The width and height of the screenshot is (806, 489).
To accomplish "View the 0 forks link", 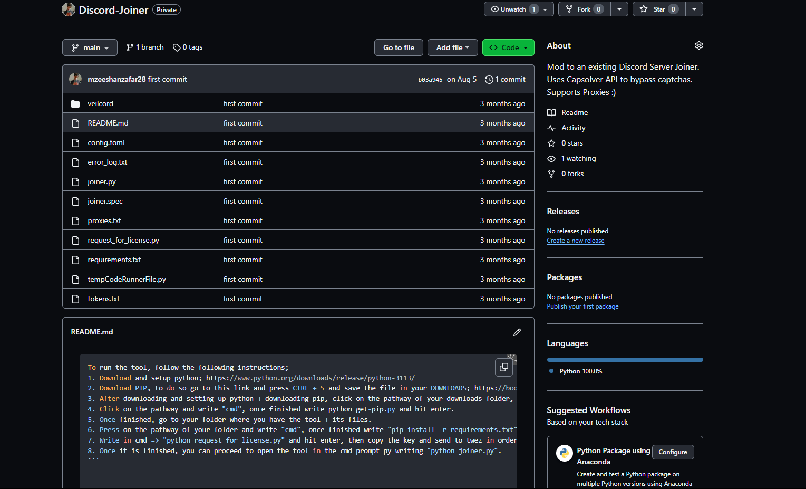I will pos(572,174).
